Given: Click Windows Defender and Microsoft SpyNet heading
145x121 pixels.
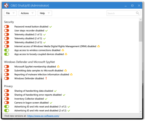Looking at the screenshot, I should [29, 62].
